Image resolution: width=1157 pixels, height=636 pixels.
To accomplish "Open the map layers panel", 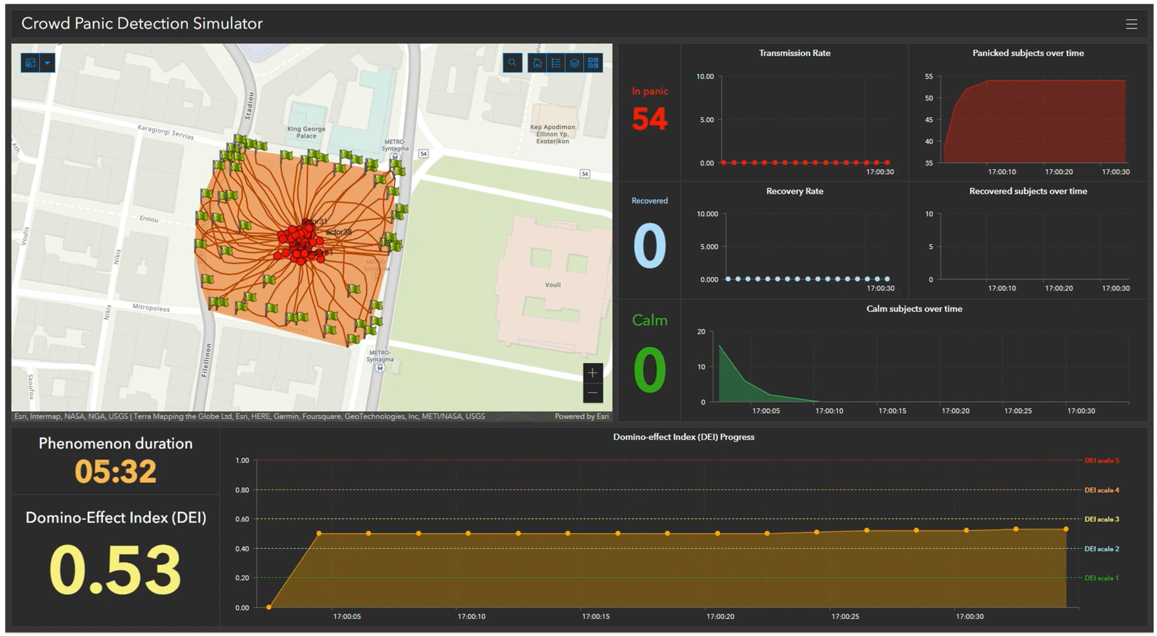I will click(x=574, y=63).
